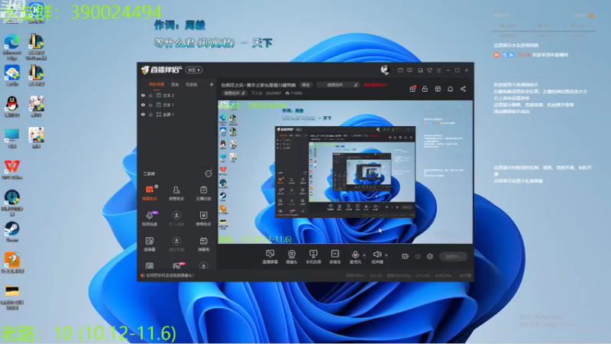Open Steam desktop shortcut
This screenshot has width=611, height=344.
[x=12, y=232]
